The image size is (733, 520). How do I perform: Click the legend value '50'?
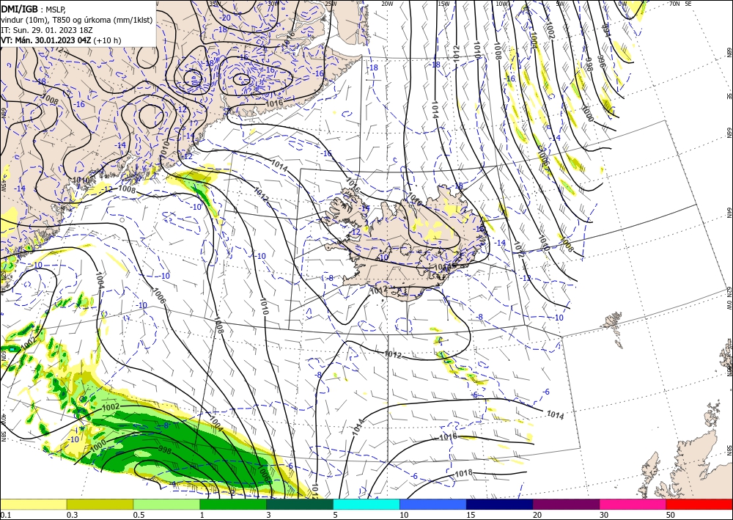point(671,515)
